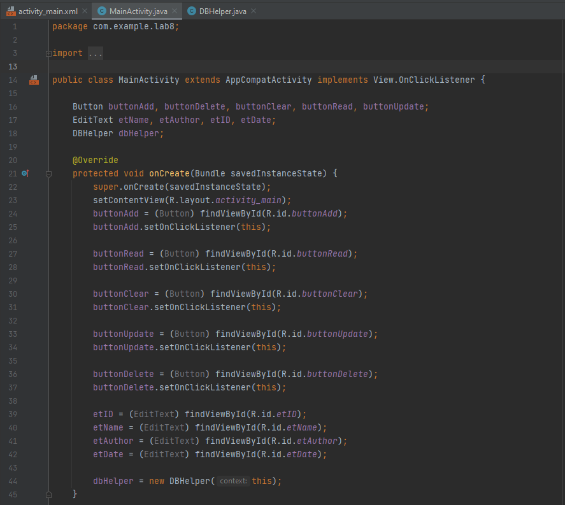The image size is (565, 505).
Task: Collapse the onCreate method at line 21
Action: [x=48, y=174]
